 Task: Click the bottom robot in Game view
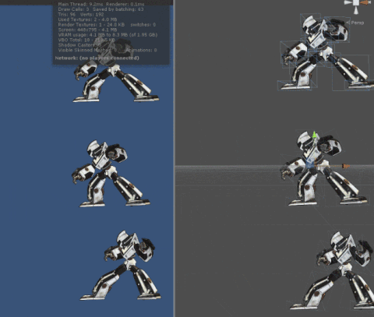click(x=120, y=266)
